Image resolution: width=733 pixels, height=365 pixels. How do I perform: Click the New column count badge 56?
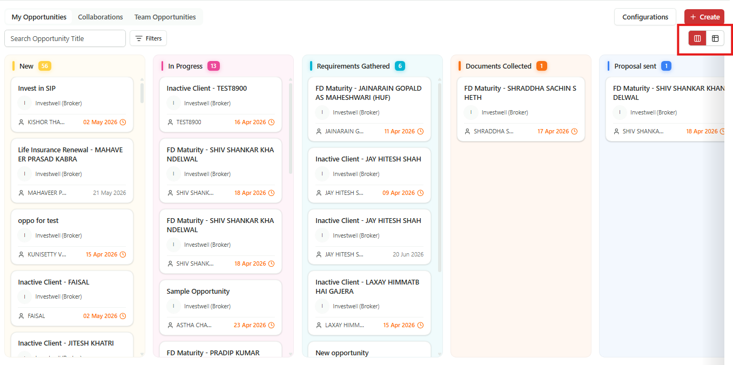(45, 66)
